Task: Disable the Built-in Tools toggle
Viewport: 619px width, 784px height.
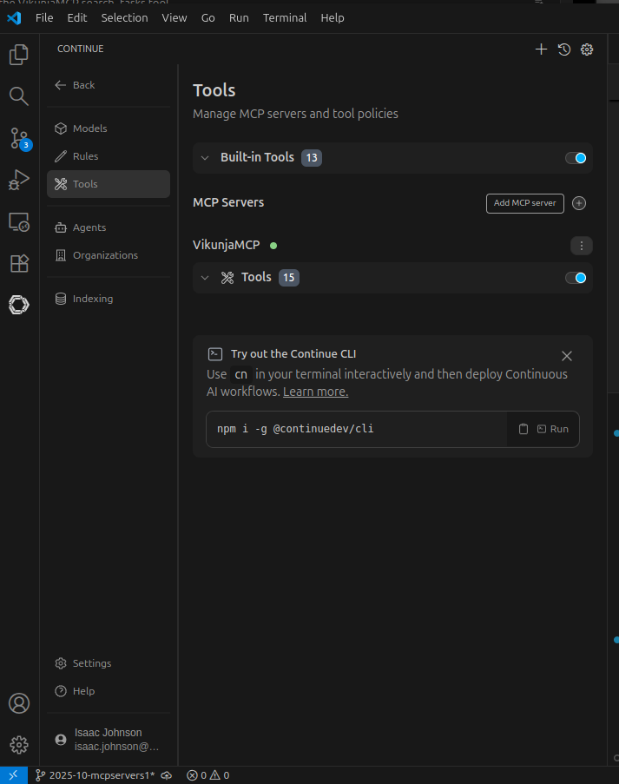Action: pos(576,158)
